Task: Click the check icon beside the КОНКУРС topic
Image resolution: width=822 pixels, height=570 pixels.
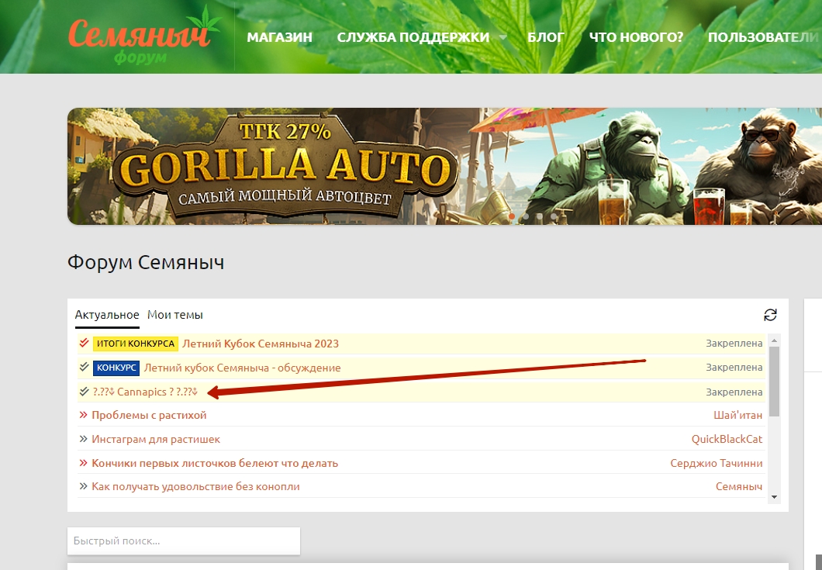Action: coord(84,368)
